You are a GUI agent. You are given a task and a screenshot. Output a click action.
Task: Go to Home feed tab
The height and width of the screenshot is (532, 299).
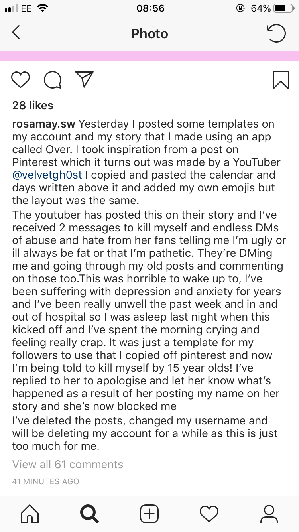tap(30, 514)
